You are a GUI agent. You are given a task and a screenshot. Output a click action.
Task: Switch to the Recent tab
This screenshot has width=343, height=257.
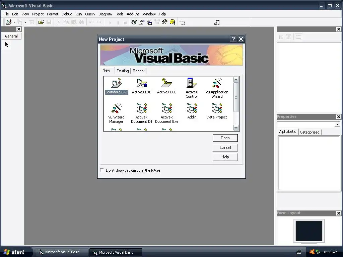(x=138, y=71)
